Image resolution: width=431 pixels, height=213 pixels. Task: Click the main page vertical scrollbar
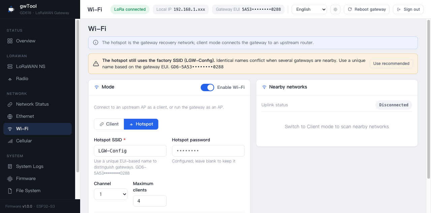coord(429,99)
